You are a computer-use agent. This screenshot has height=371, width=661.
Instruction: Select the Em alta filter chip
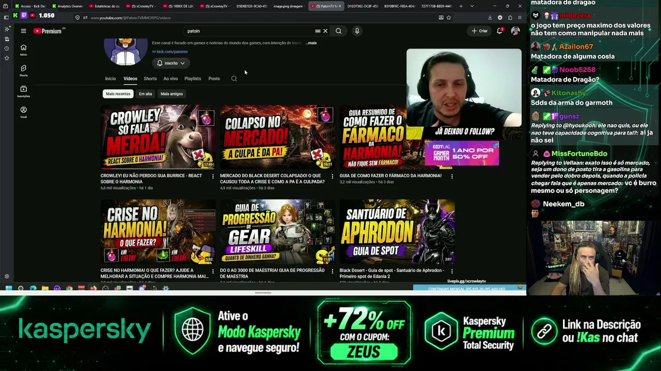pyautogui.click(x=145, y=94)
